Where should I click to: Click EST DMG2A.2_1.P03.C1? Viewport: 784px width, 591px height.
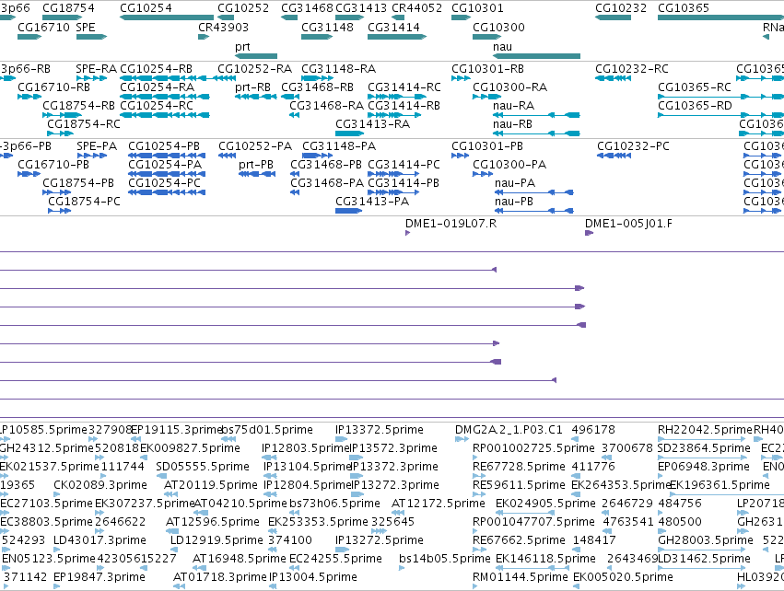pos(509,430)
